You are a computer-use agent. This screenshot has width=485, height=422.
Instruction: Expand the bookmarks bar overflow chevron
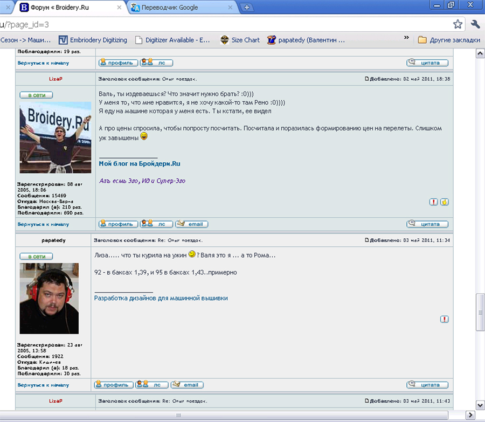click(x=406, y=38)
